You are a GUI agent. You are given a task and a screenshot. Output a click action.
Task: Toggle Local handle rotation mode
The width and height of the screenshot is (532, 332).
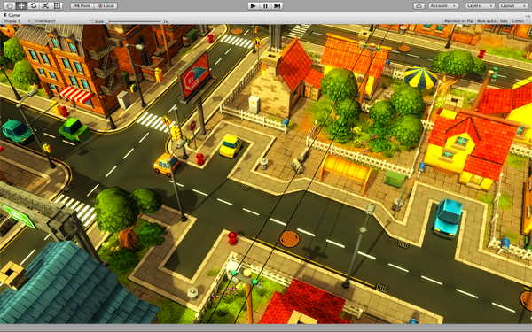(x=106, y=6)
